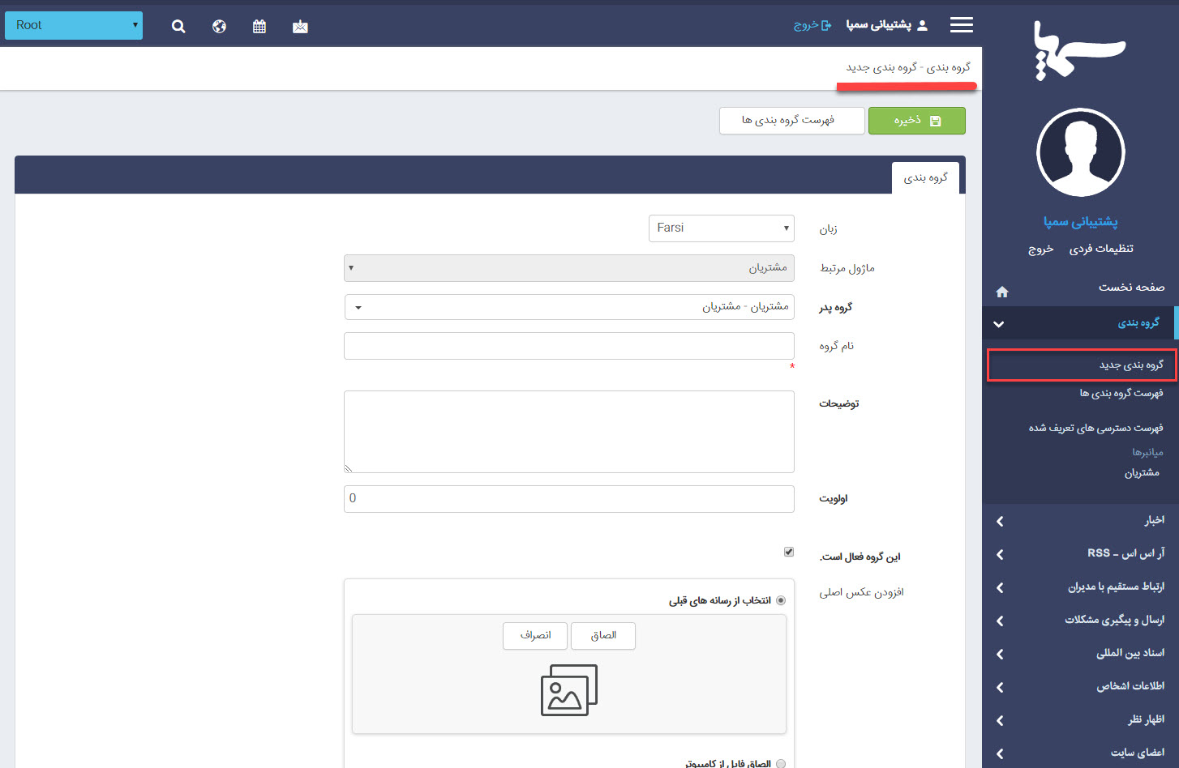Screen dimensions: 1179x768
Task: Enable the این گروه فعال است checkbox
Action: click(788, 552)
